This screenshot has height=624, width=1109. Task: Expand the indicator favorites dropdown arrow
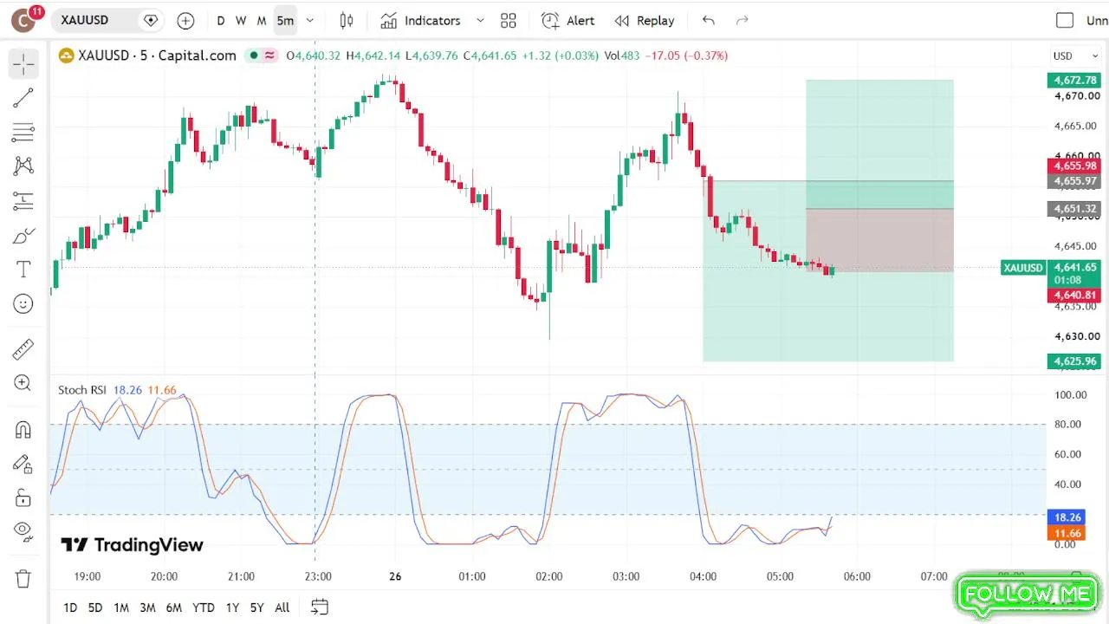click(480, 20)
